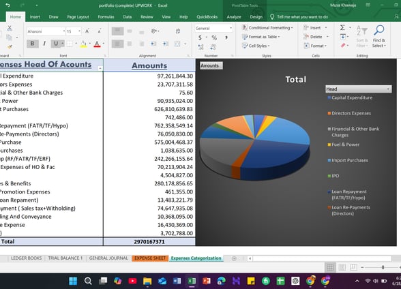Click Format cells button
Image resolution: width=401 pixels, height=289 pixels.
click(315, 46)
